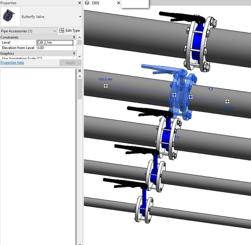
Task: Expand the Pipe Accessories (1) filter dropdown
Action: [54, 31]
